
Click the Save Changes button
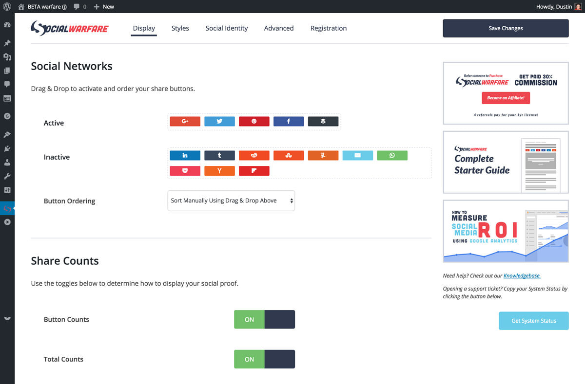tap(506, 28)
